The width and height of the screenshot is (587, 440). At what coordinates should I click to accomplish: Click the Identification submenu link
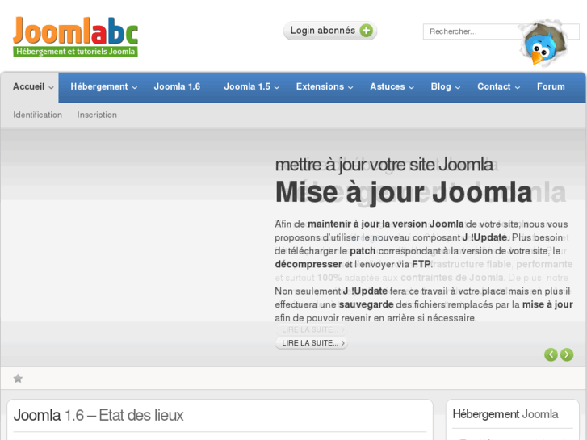point(37,115)
